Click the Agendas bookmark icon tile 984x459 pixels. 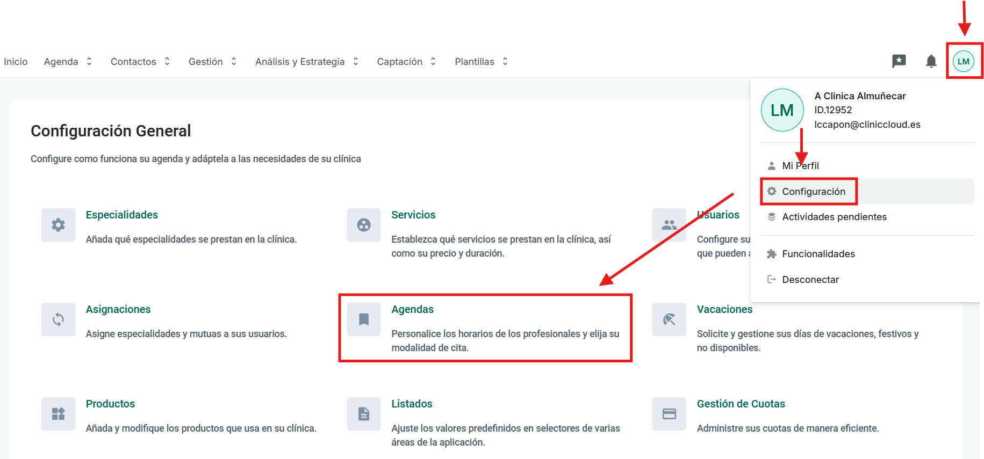[364, 319]
